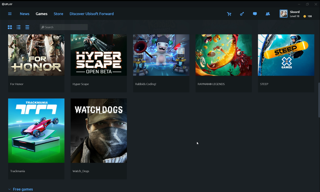Open Discover Ubisoft Forward
This screenshot has height=192, width=320.
(91, 14)
